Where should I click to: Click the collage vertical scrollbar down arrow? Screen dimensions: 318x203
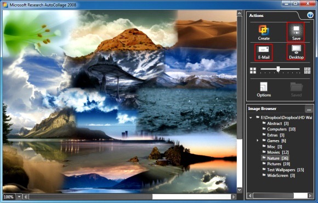click(x=239, y=190)
